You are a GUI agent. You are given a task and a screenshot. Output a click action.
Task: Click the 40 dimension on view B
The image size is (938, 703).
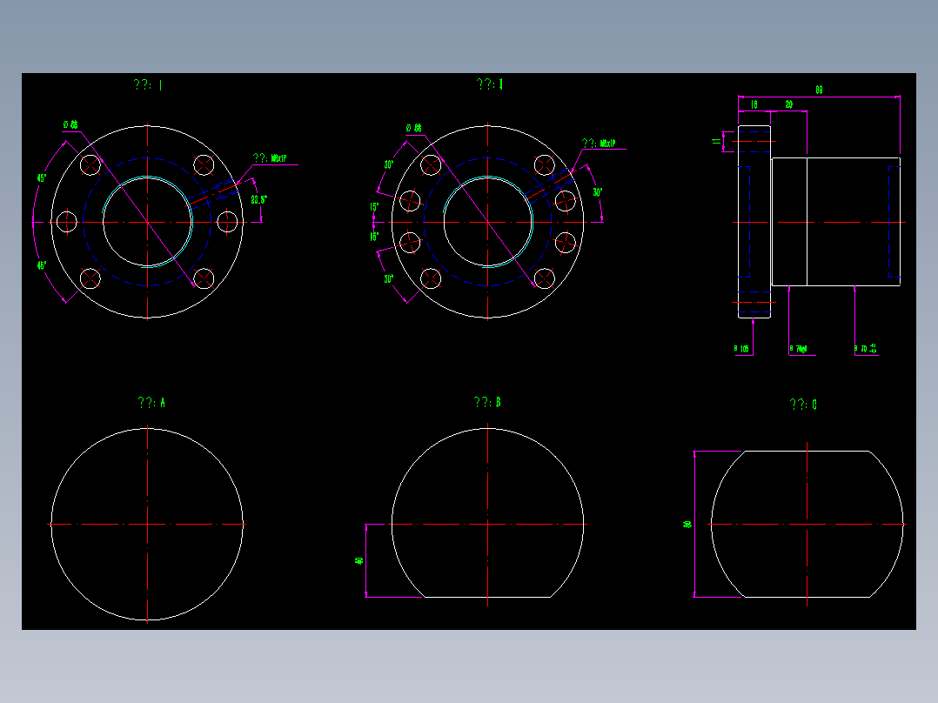(x=359, y=560)
